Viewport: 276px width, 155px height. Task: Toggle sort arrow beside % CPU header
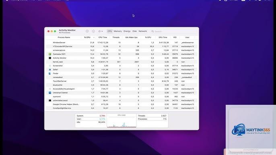[94, 37]
